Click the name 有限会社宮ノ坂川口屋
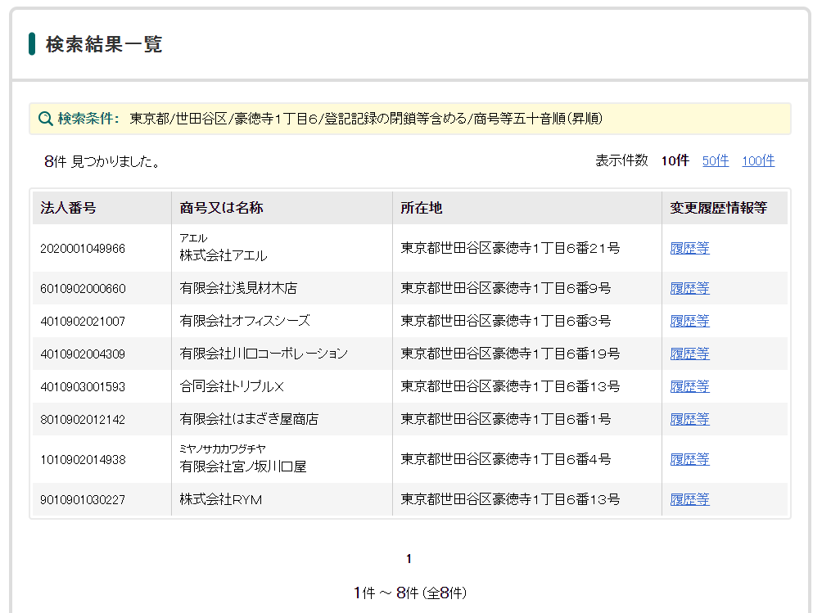The height and width of the screenshot is (613, 831). click(242, 467)
